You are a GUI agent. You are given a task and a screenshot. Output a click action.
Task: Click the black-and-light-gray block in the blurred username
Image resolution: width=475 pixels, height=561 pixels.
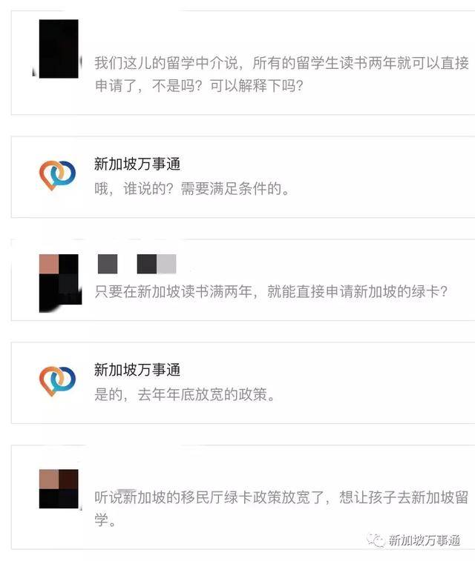[157, 264]
